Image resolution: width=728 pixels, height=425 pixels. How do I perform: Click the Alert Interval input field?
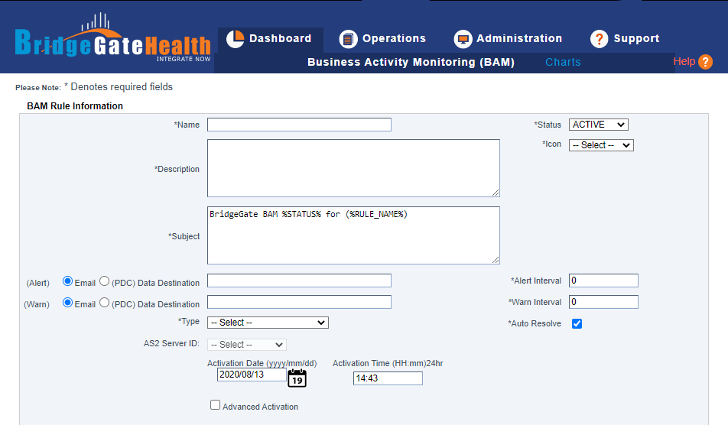[603, 281]
